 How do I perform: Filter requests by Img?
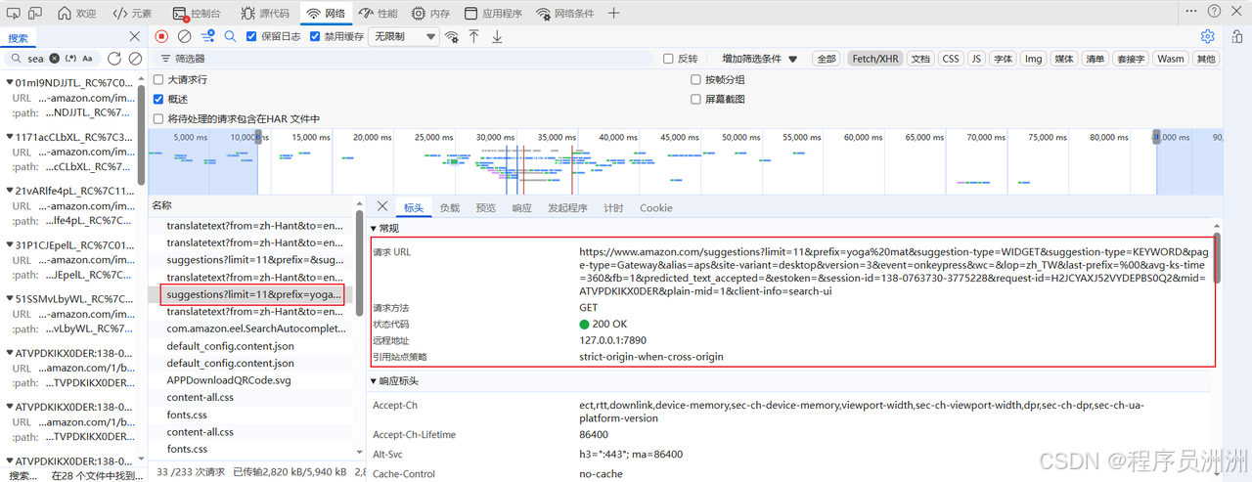click(x=1033, y=59)
